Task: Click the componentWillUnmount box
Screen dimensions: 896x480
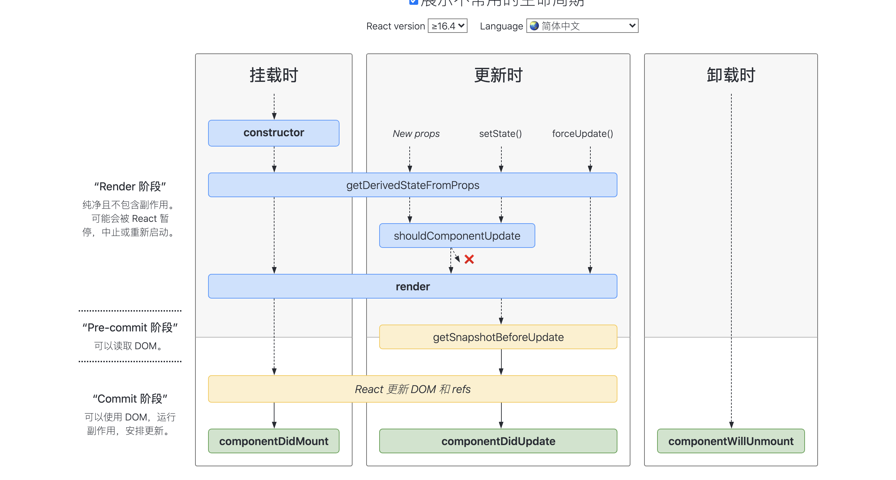Action: pos(730,441)
